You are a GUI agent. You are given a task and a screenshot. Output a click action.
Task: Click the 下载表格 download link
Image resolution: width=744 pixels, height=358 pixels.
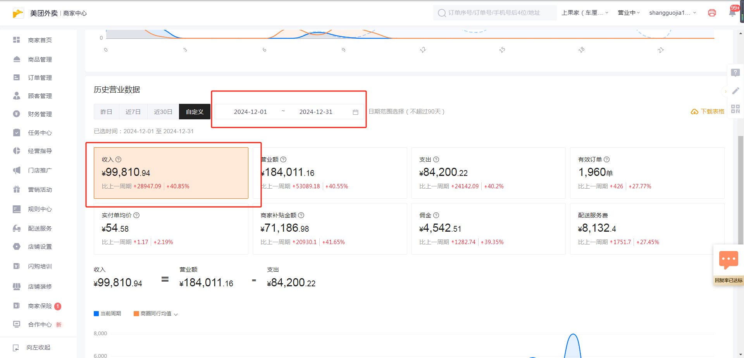[x=708, y=112]
